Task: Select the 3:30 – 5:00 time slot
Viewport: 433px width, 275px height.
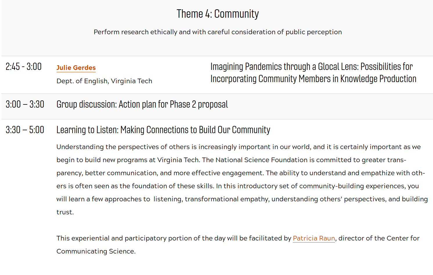Action: 25,130
